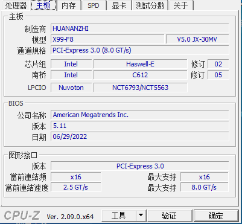This screenshot has height=224, width=242.
Task: Click the graphics PCI-Express 3.0 version field
Action: click(140, 166)
